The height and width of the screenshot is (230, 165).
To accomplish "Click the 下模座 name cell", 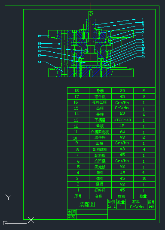I will [x=100, y=120].
